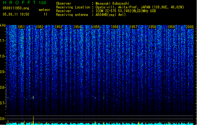Click observer name Masayuki Kobayashi
This screenshot has height=125, width=197.
(112, 3)
